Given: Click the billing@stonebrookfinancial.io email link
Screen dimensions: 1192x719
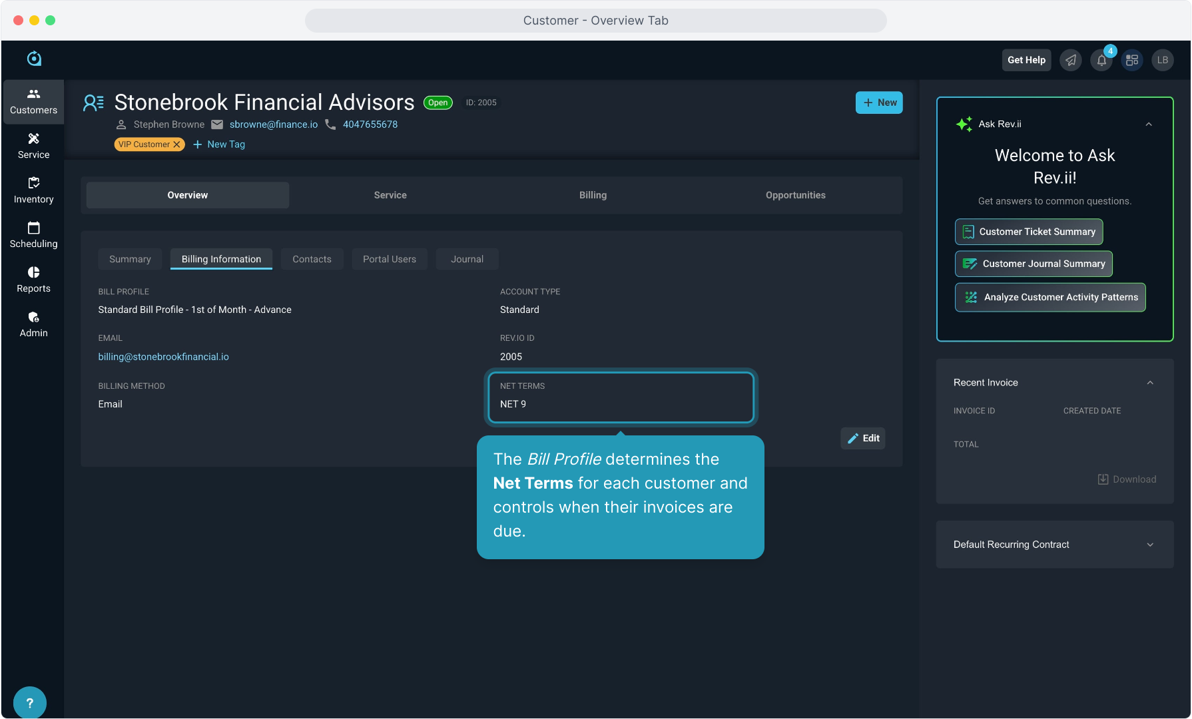Looking at the screenshot, I should point(163,357).
